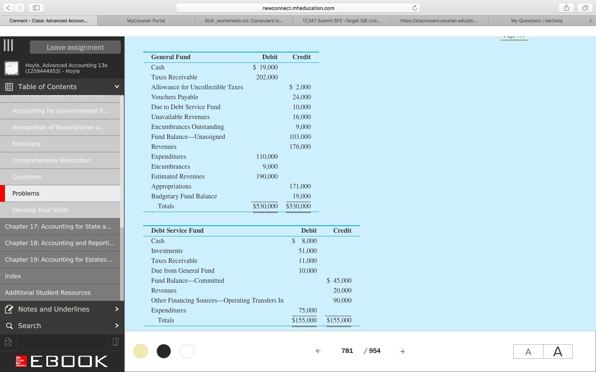
Task: Switch to SUA_worksheets.xls tab
Action: [x=244, y=21]
